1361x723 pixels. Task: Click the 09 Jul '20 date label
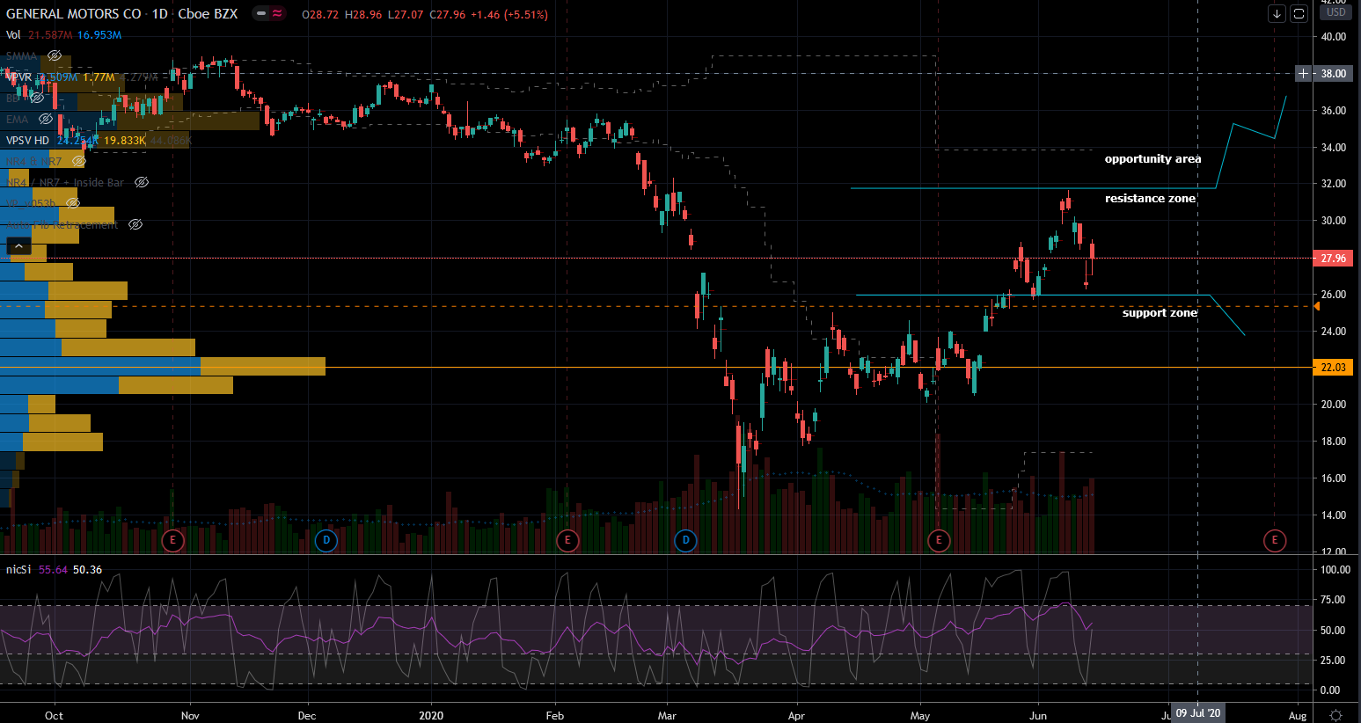1198,713
